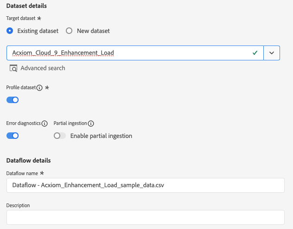
Task: Select the Existing dataset radio button
Action: coord(10,31)
